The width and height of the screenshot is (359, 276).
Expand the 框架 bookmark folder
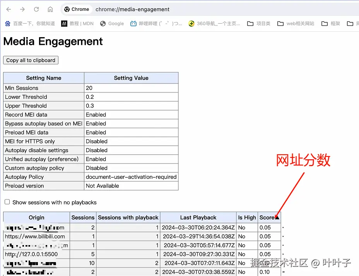coord(331,24)
